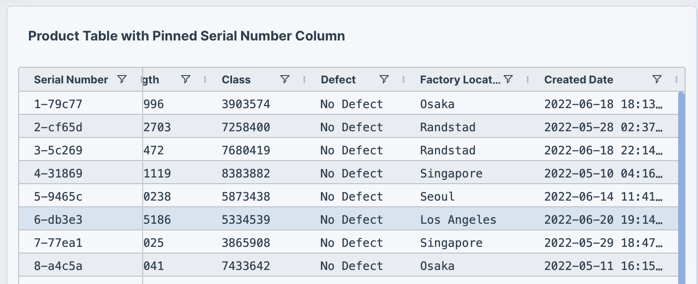Click class value 7258400
The image size is (698, 284).
tap(246, 127)
